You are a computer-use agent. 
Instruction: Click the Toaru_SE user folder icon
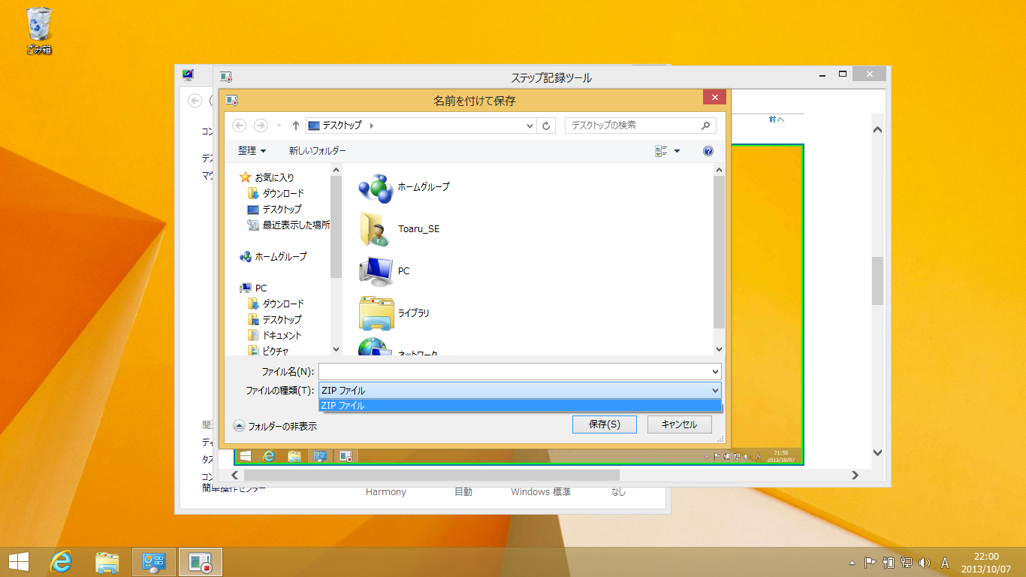tap(376, 229)
